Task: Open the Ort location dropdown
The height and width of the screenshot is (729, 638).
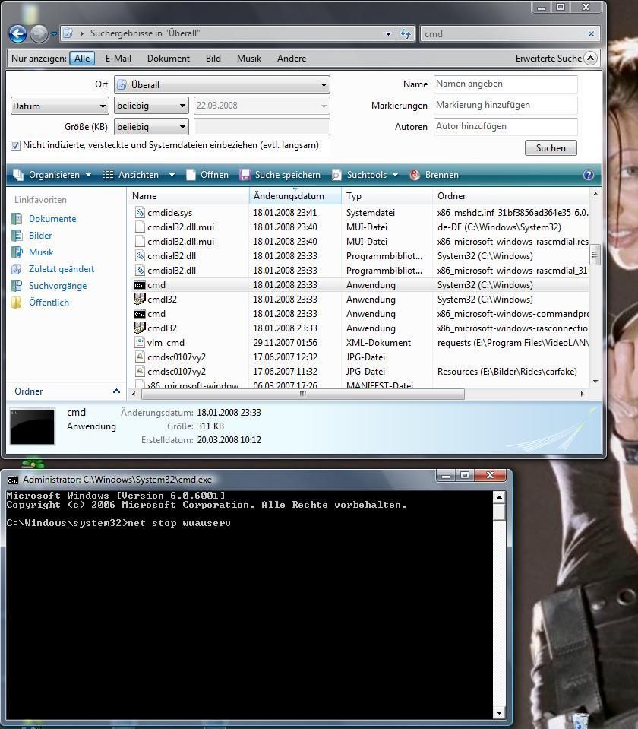Action: coord(222,84)
